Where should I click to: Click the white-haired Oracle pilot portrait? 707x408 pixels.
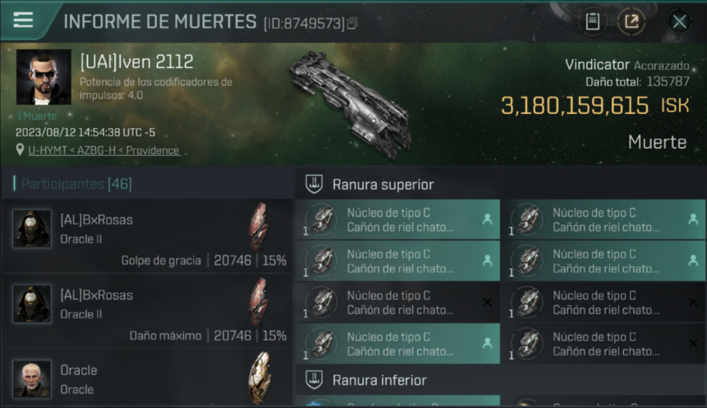pyautogui.click(x=32, y=378)
